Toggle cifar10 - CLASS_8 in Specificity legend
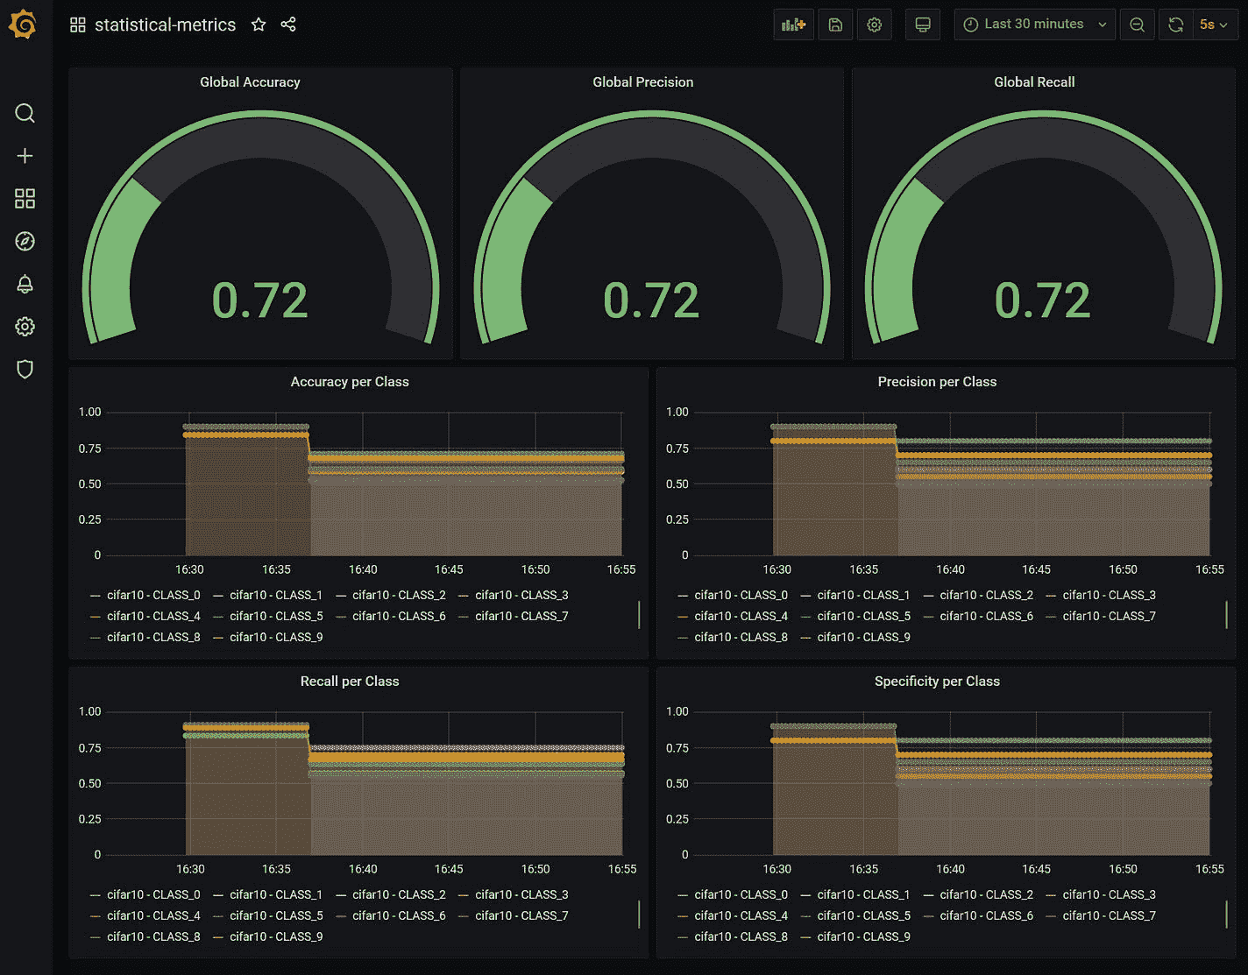The image size is (1248, 975). point(741,936)
